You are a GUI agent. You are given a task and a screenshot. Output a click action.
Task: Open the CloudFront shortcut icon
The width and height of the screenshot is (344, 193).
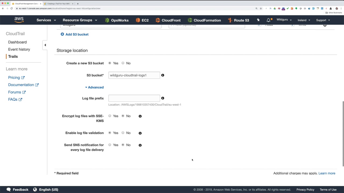(x=158, y=20)
